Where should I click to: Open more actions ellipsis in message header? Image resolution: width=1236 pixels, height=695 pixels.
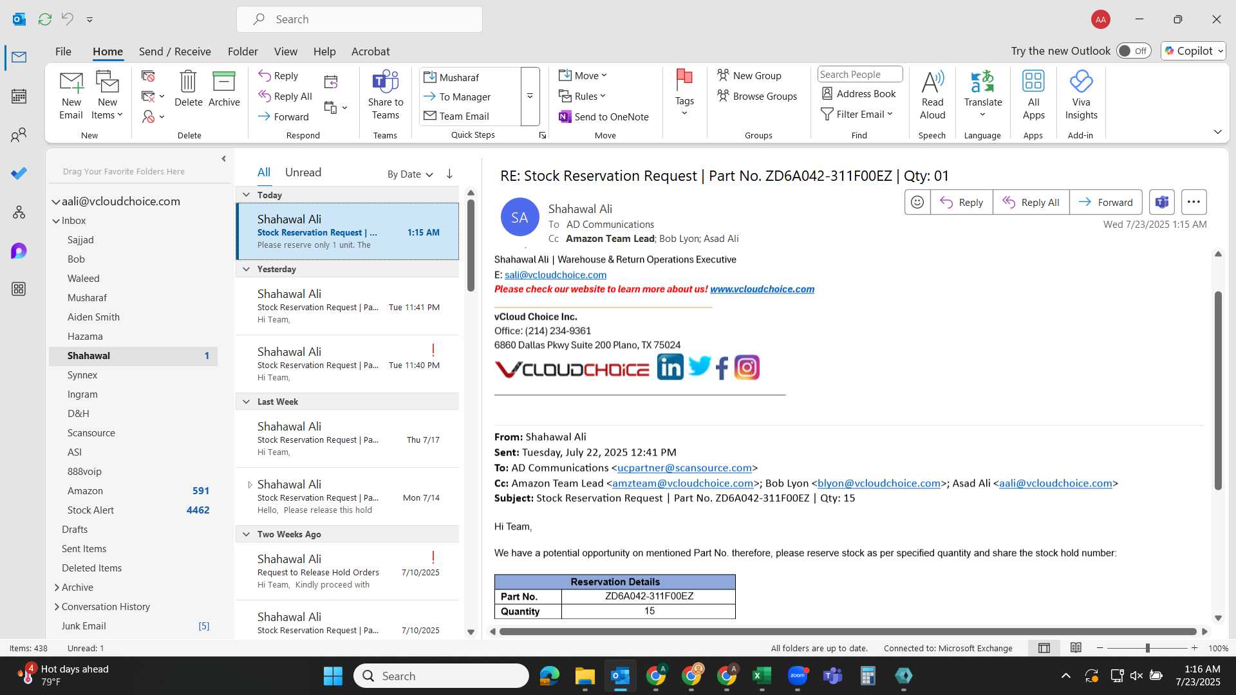tap(1193, 202)
